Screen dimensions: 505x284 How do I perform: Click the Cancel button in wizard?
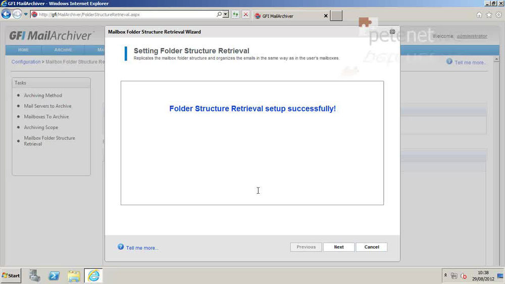372,247
